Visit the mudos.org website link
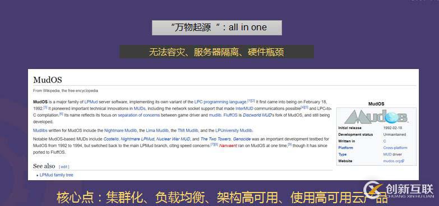Viewport: 439px width, 206px height. (392, 161)
